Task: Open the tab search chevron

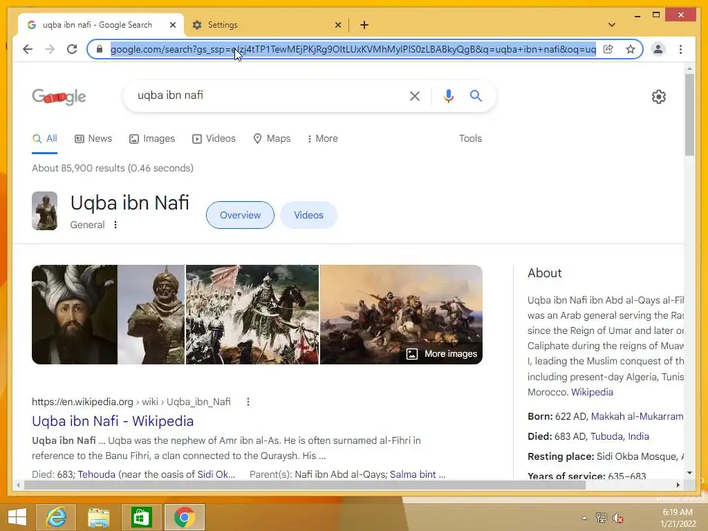Action: [611, 25]
